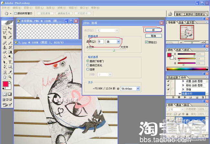Click the Actions panel play button
Screen dimensions: 210x144
[185, 97]
